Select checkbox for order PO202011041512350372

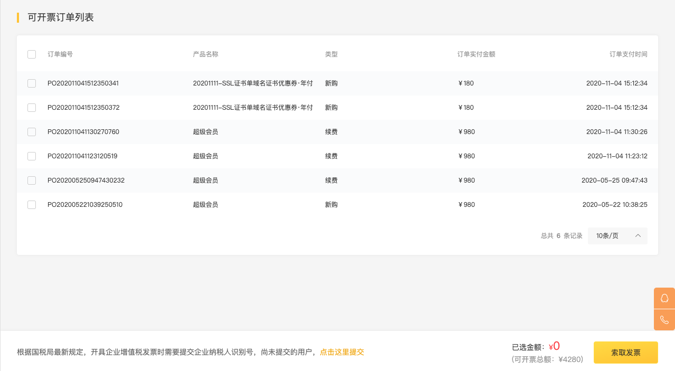click(x=32, y=108)
